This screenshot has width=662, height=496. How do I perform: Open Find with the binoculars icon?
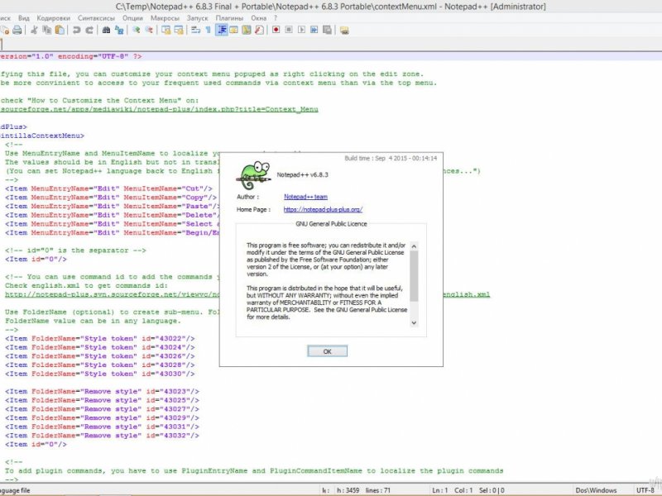click(107, 30)
